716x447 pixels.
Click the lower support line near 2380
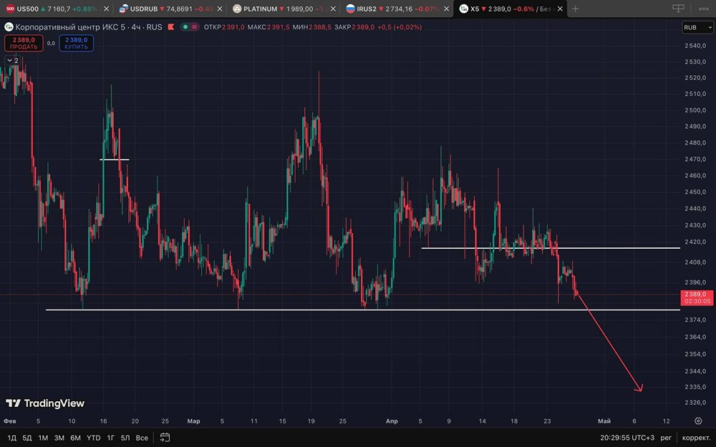[363, 310]
